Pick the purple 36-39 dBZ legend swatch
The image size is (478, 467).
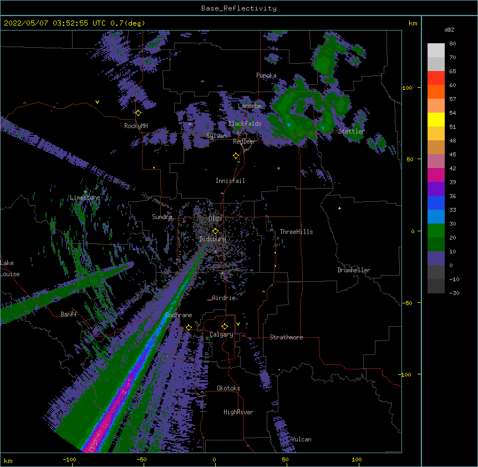(436, 189)
